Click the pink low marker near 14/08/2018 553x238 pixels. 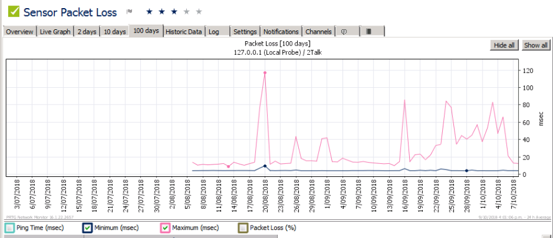point(229,166)
